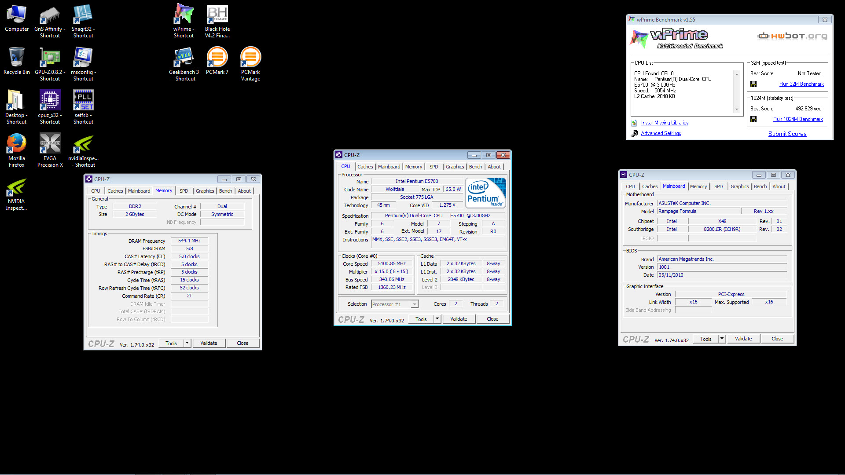This screenshot has height=475, width=845.
Task: Open the Computer desktop icon
Action: 17,18
